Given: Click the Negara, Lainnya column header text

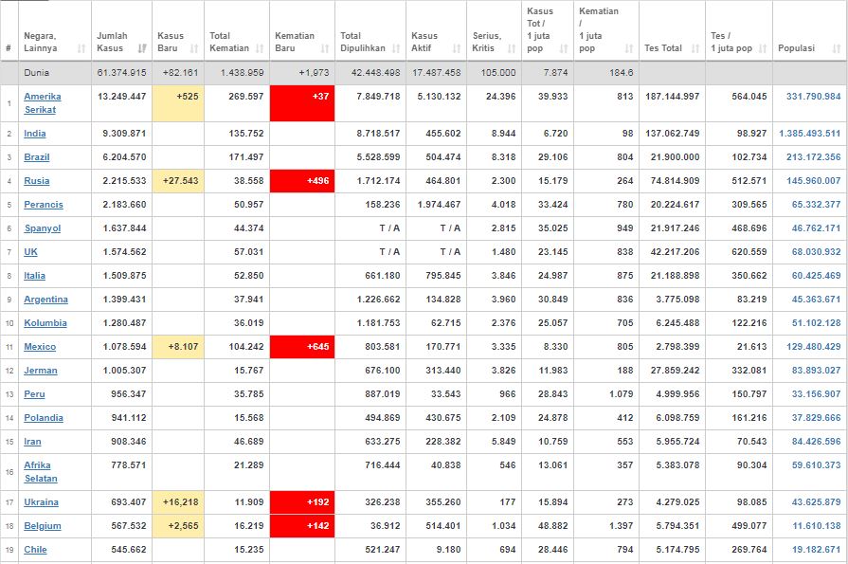Looking at the screenshot, I should (41, 43).
